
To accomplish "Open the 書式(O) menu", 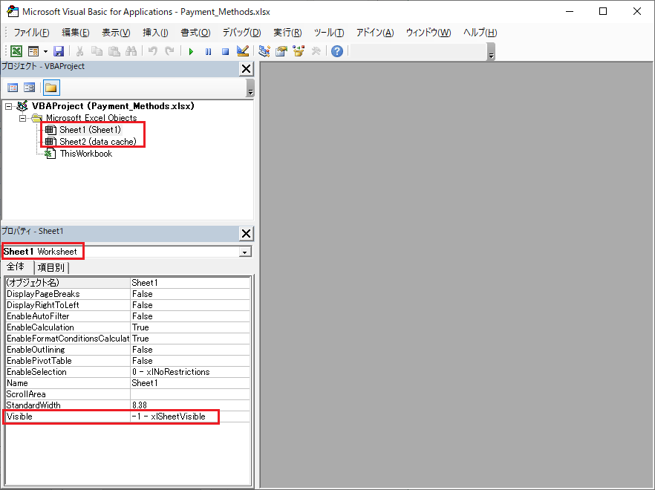I will click(195, 33).
